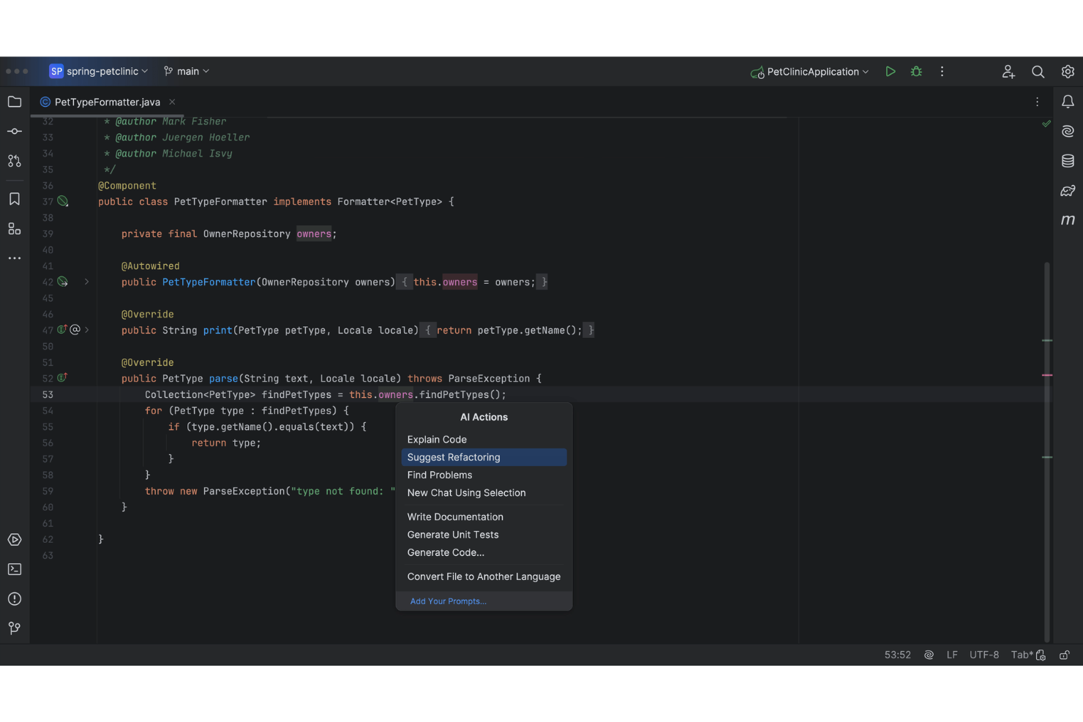Open the Services run tool window
The image size is (1083, 722).
[x=15, y=540]
